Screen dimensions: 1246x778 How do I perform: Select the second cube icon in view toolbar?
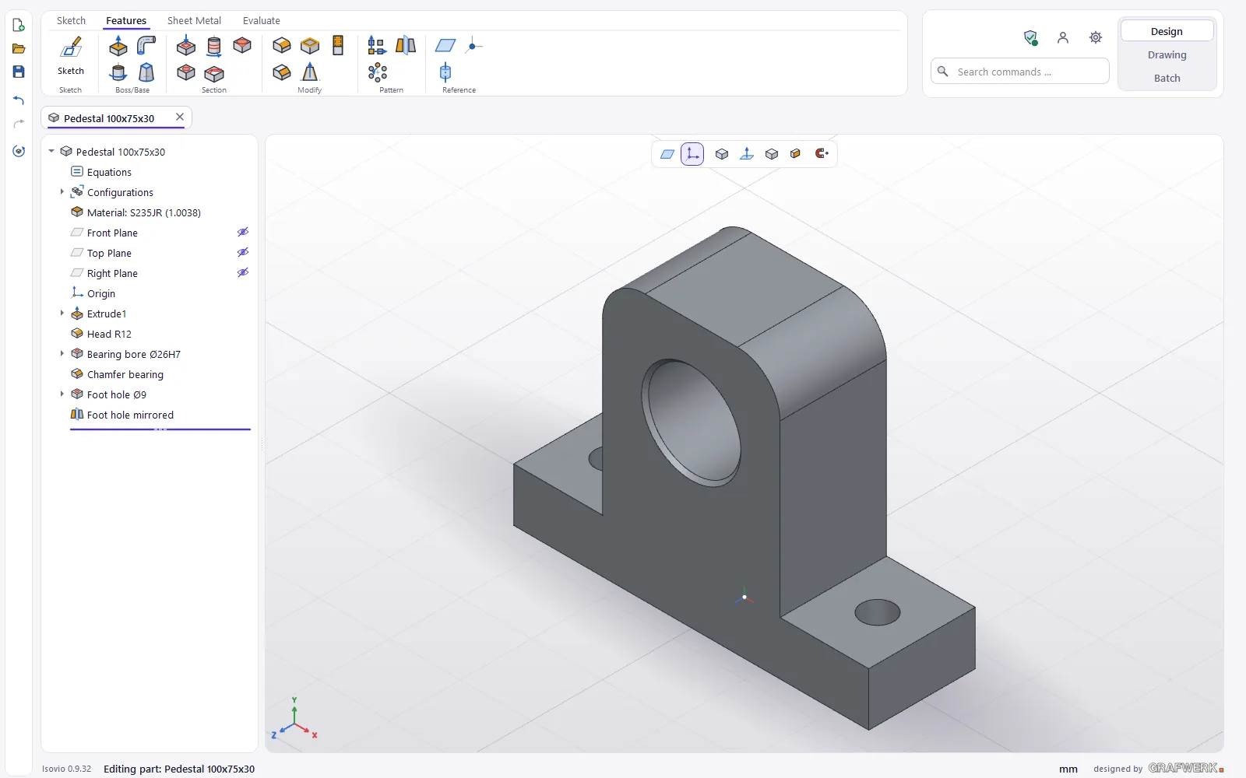tap(772, 154)
